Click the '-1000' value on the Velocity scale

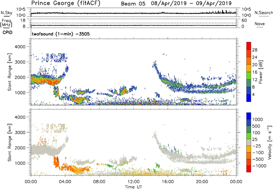(259, 166)
